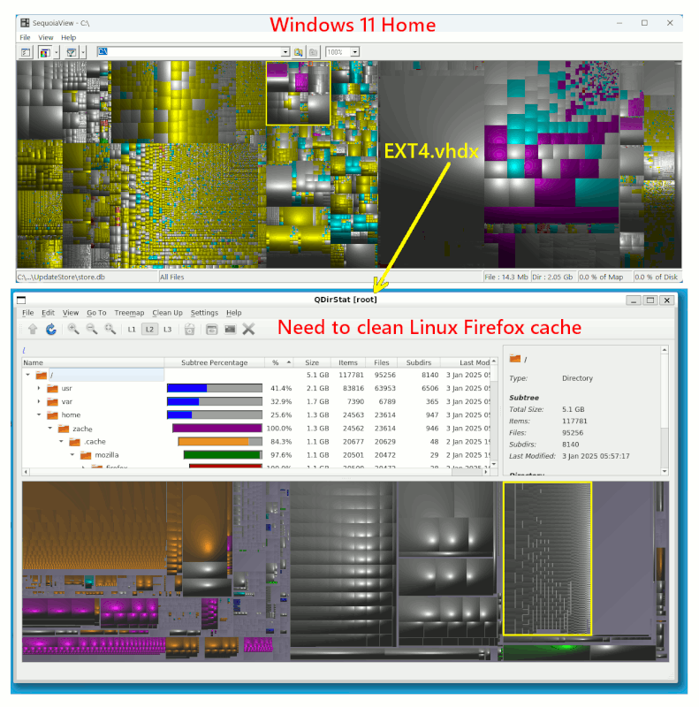Collapse the mozilla folder node

[72, 455]
